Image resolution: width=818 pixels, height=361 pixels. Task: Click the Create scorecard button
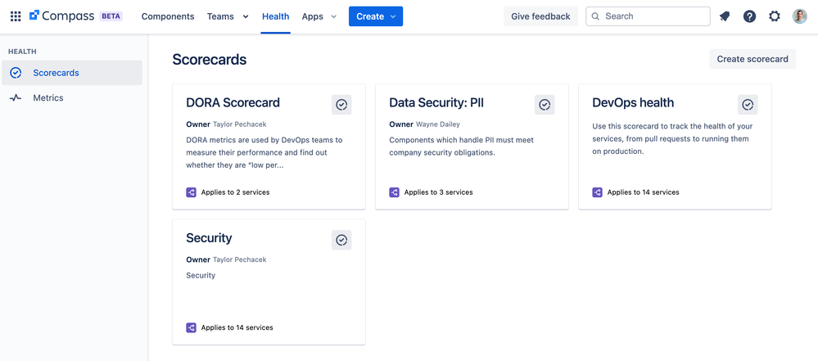[x=752, y=59]
